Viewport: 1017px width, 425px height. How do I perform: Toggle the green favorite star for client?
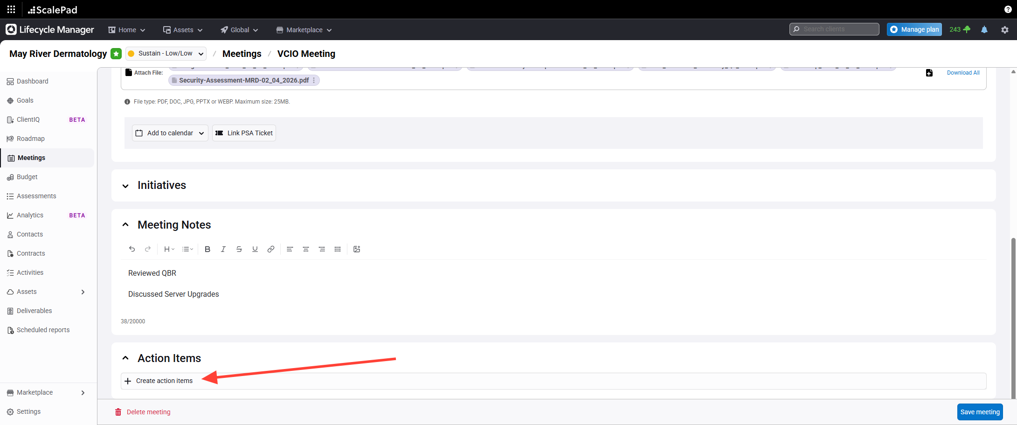pos(116,54)
